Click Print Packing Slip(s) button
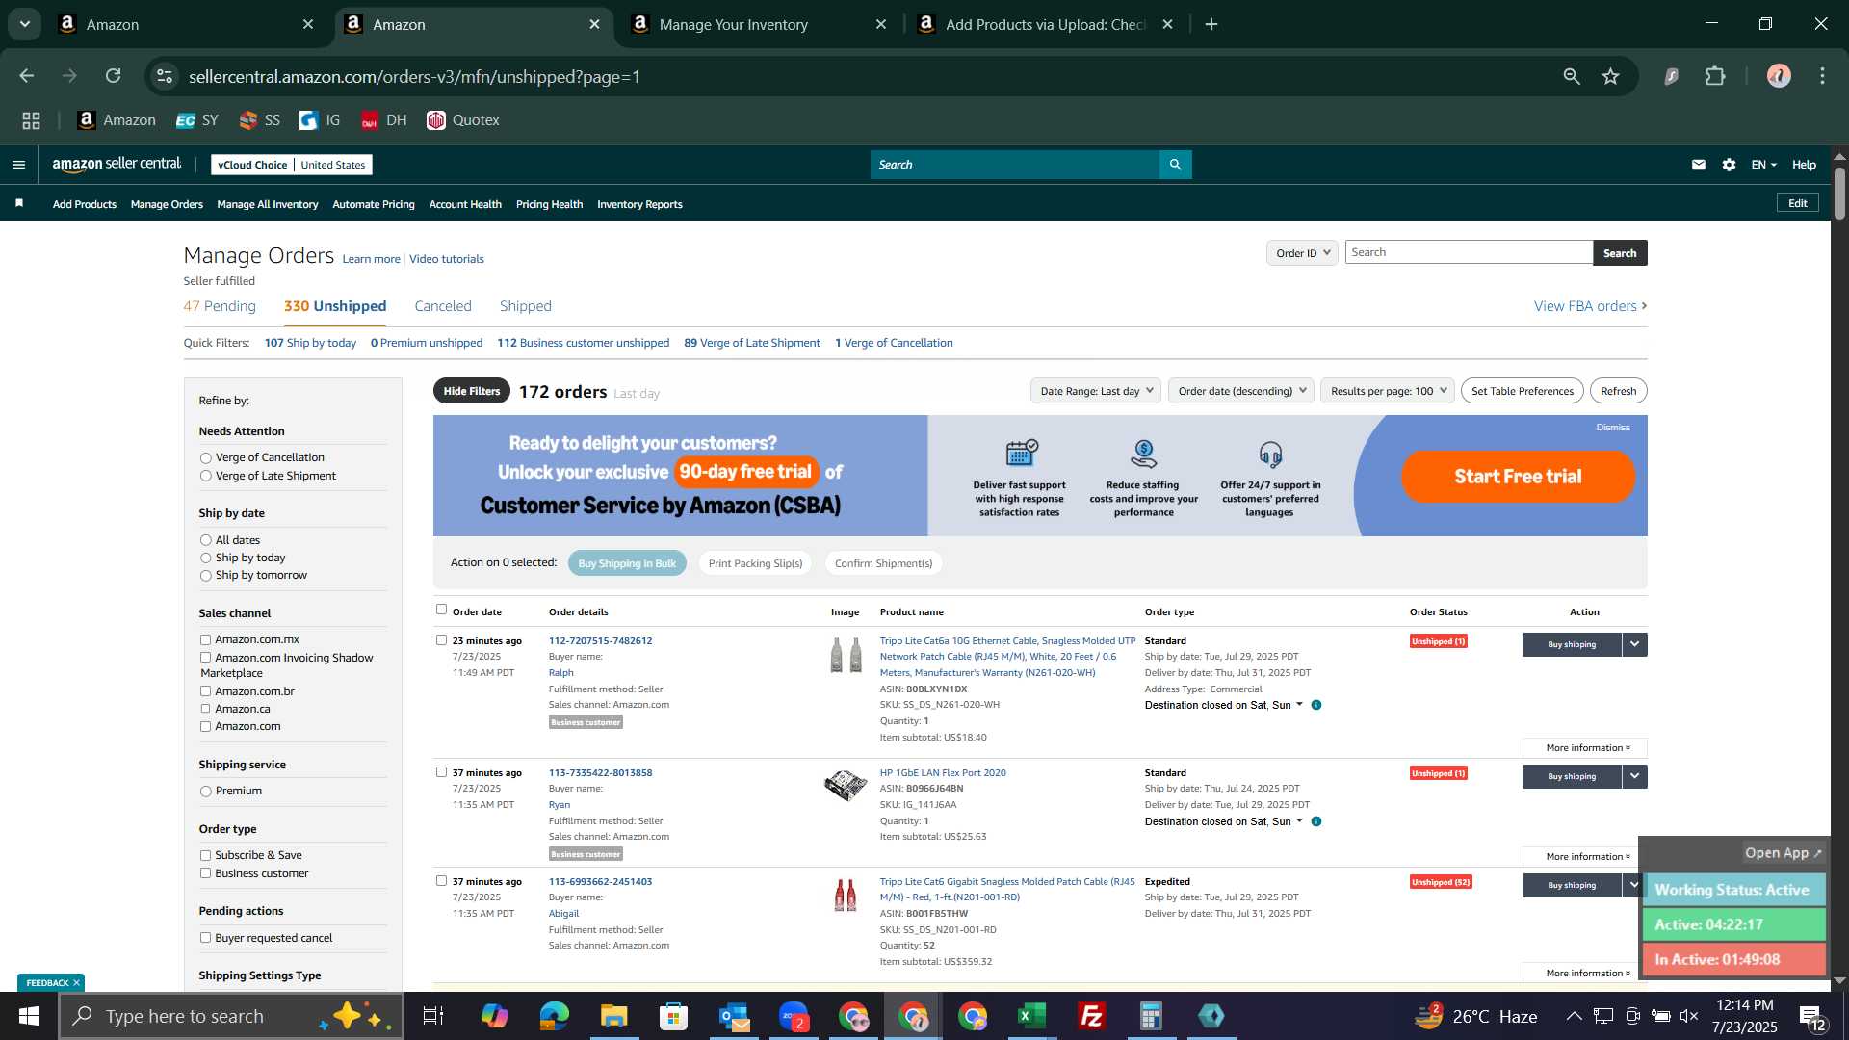Image resolution: width=1849 pixels, height=1040 pixels. click(755, 563)
